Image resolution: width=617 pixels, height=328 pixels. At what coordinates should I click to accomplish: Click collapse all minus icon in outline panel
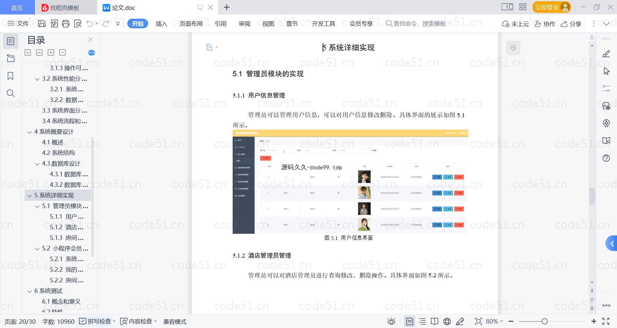(62, 52)
